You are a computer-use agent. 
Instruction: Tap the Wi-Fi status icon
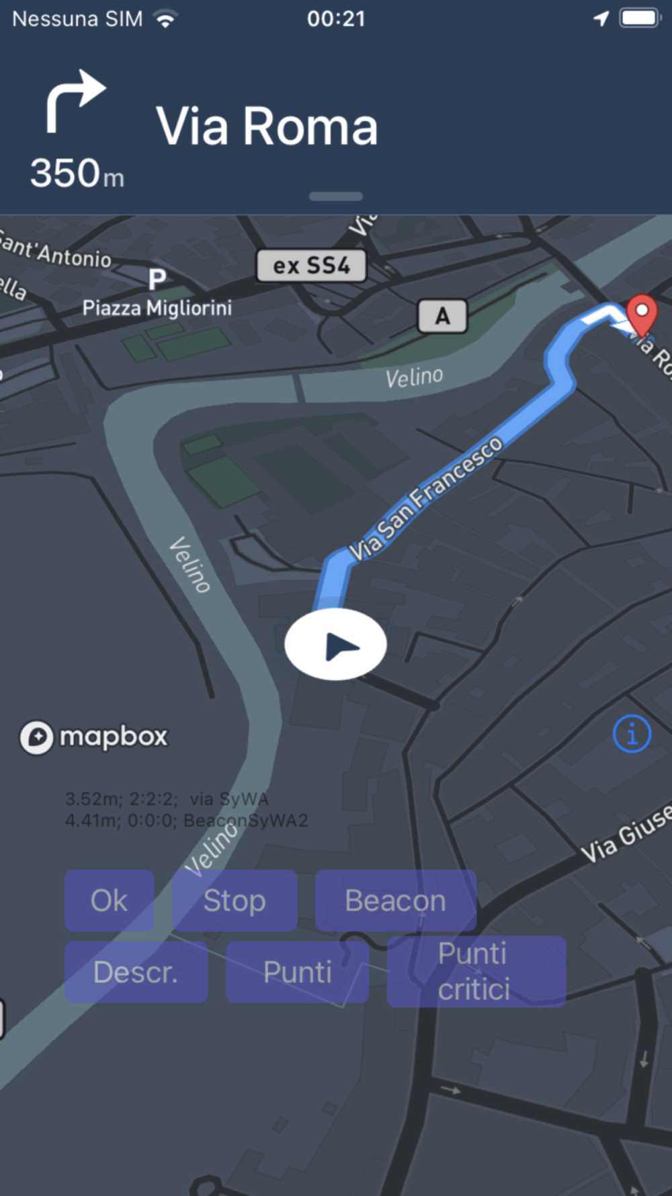point(165,19)
